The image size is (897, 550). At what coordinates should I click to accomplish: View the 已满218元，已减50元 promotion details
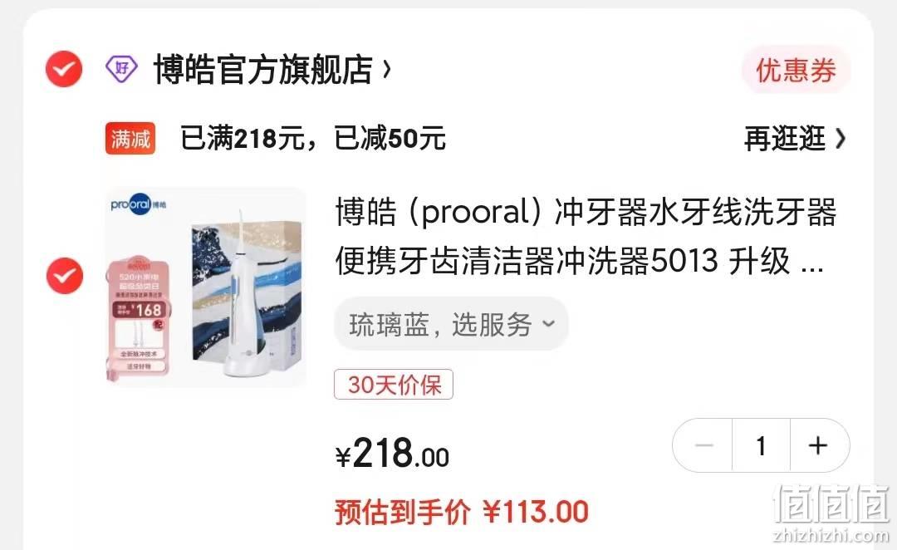click(313, 139)
